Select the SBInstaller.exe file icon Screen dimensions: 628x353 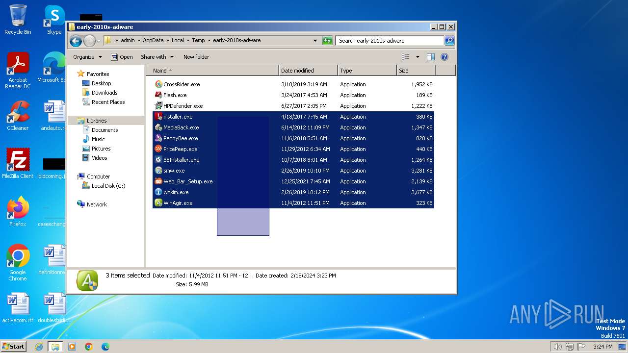[158, 160]
